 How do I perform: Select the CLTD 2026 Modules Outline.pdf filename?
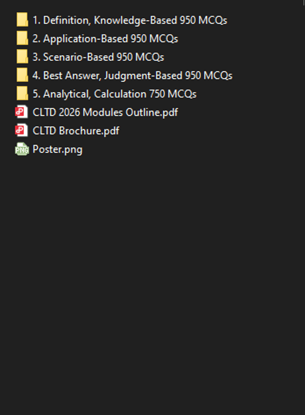105,112
